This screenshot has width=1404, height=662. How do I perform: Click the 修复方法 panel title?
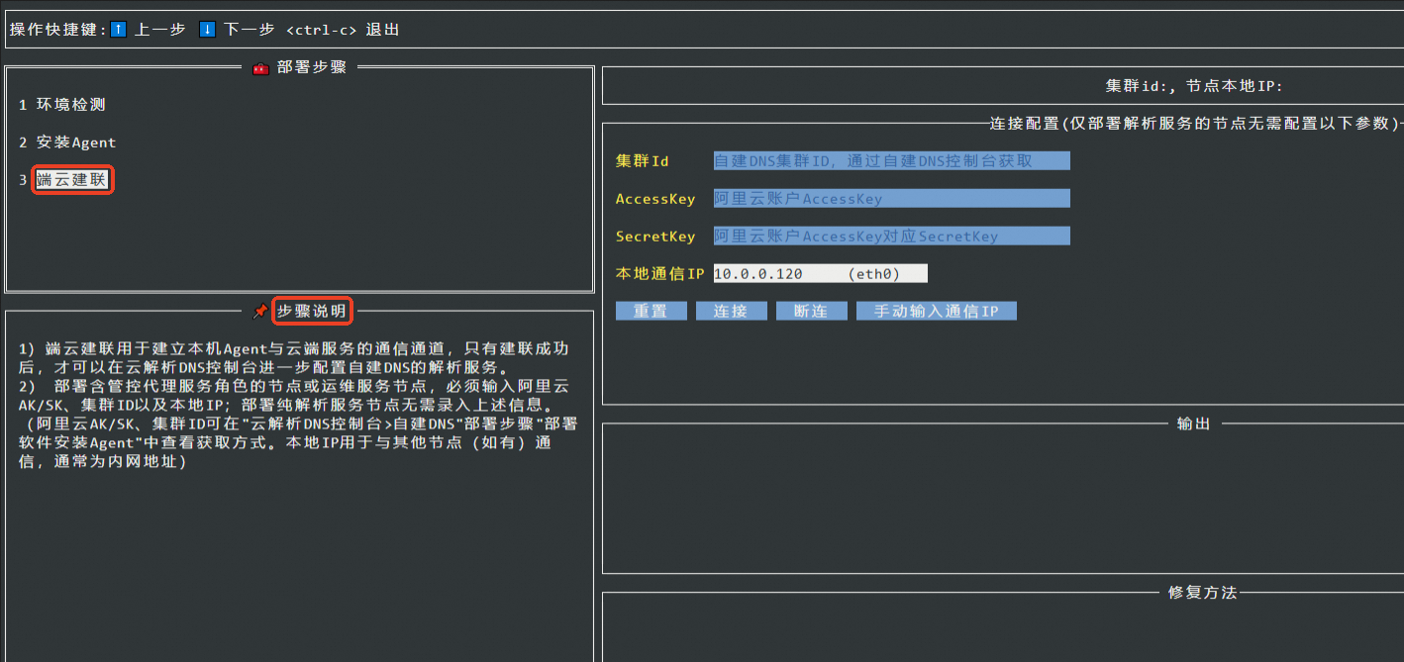(x=1203, y=593)
